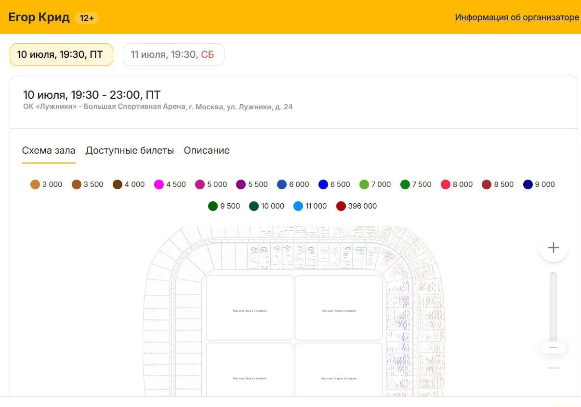Select the 396 000 dark-red price dot
This screenshot has width=581, height=407.
click(x=341, y=206)
